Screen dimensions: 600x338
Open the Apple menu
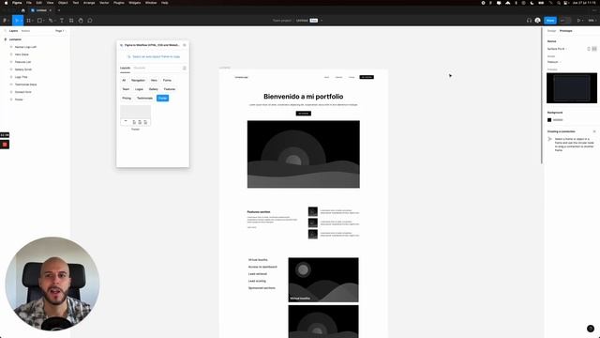(6, 3)
